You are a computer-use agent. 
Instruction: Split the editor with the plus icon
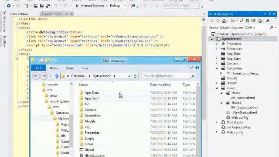[204, 19]
